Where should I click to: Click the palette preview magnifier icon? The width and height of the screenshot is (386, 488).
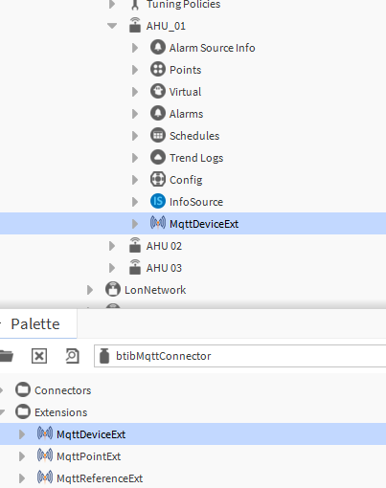[x=72, y=356]
